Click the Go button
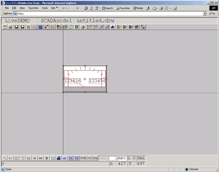Screen dimensions: 219x172 212,14
